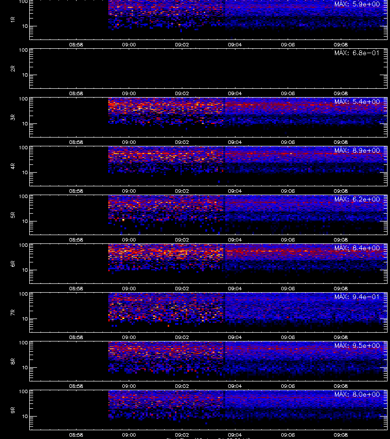Click 09:04 time label beneath panel 8R

[234, 386]
